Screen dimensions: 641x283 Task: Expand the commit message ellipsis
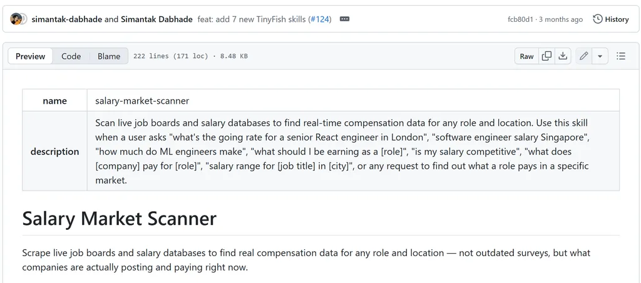[345, 19]
